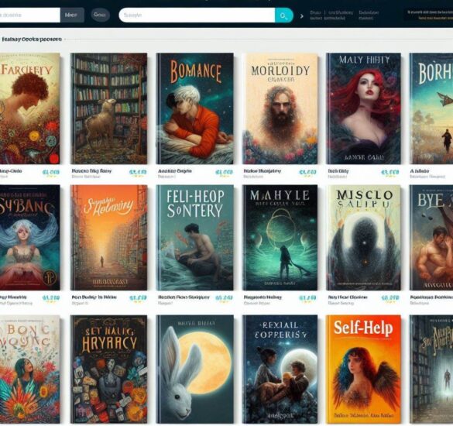Open the orange book-lined alley cover

(x=108, y=238)
